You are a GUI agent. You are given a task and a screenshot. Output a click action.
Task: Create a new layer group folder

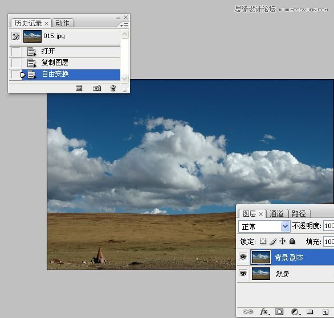[x=309, y=312]
